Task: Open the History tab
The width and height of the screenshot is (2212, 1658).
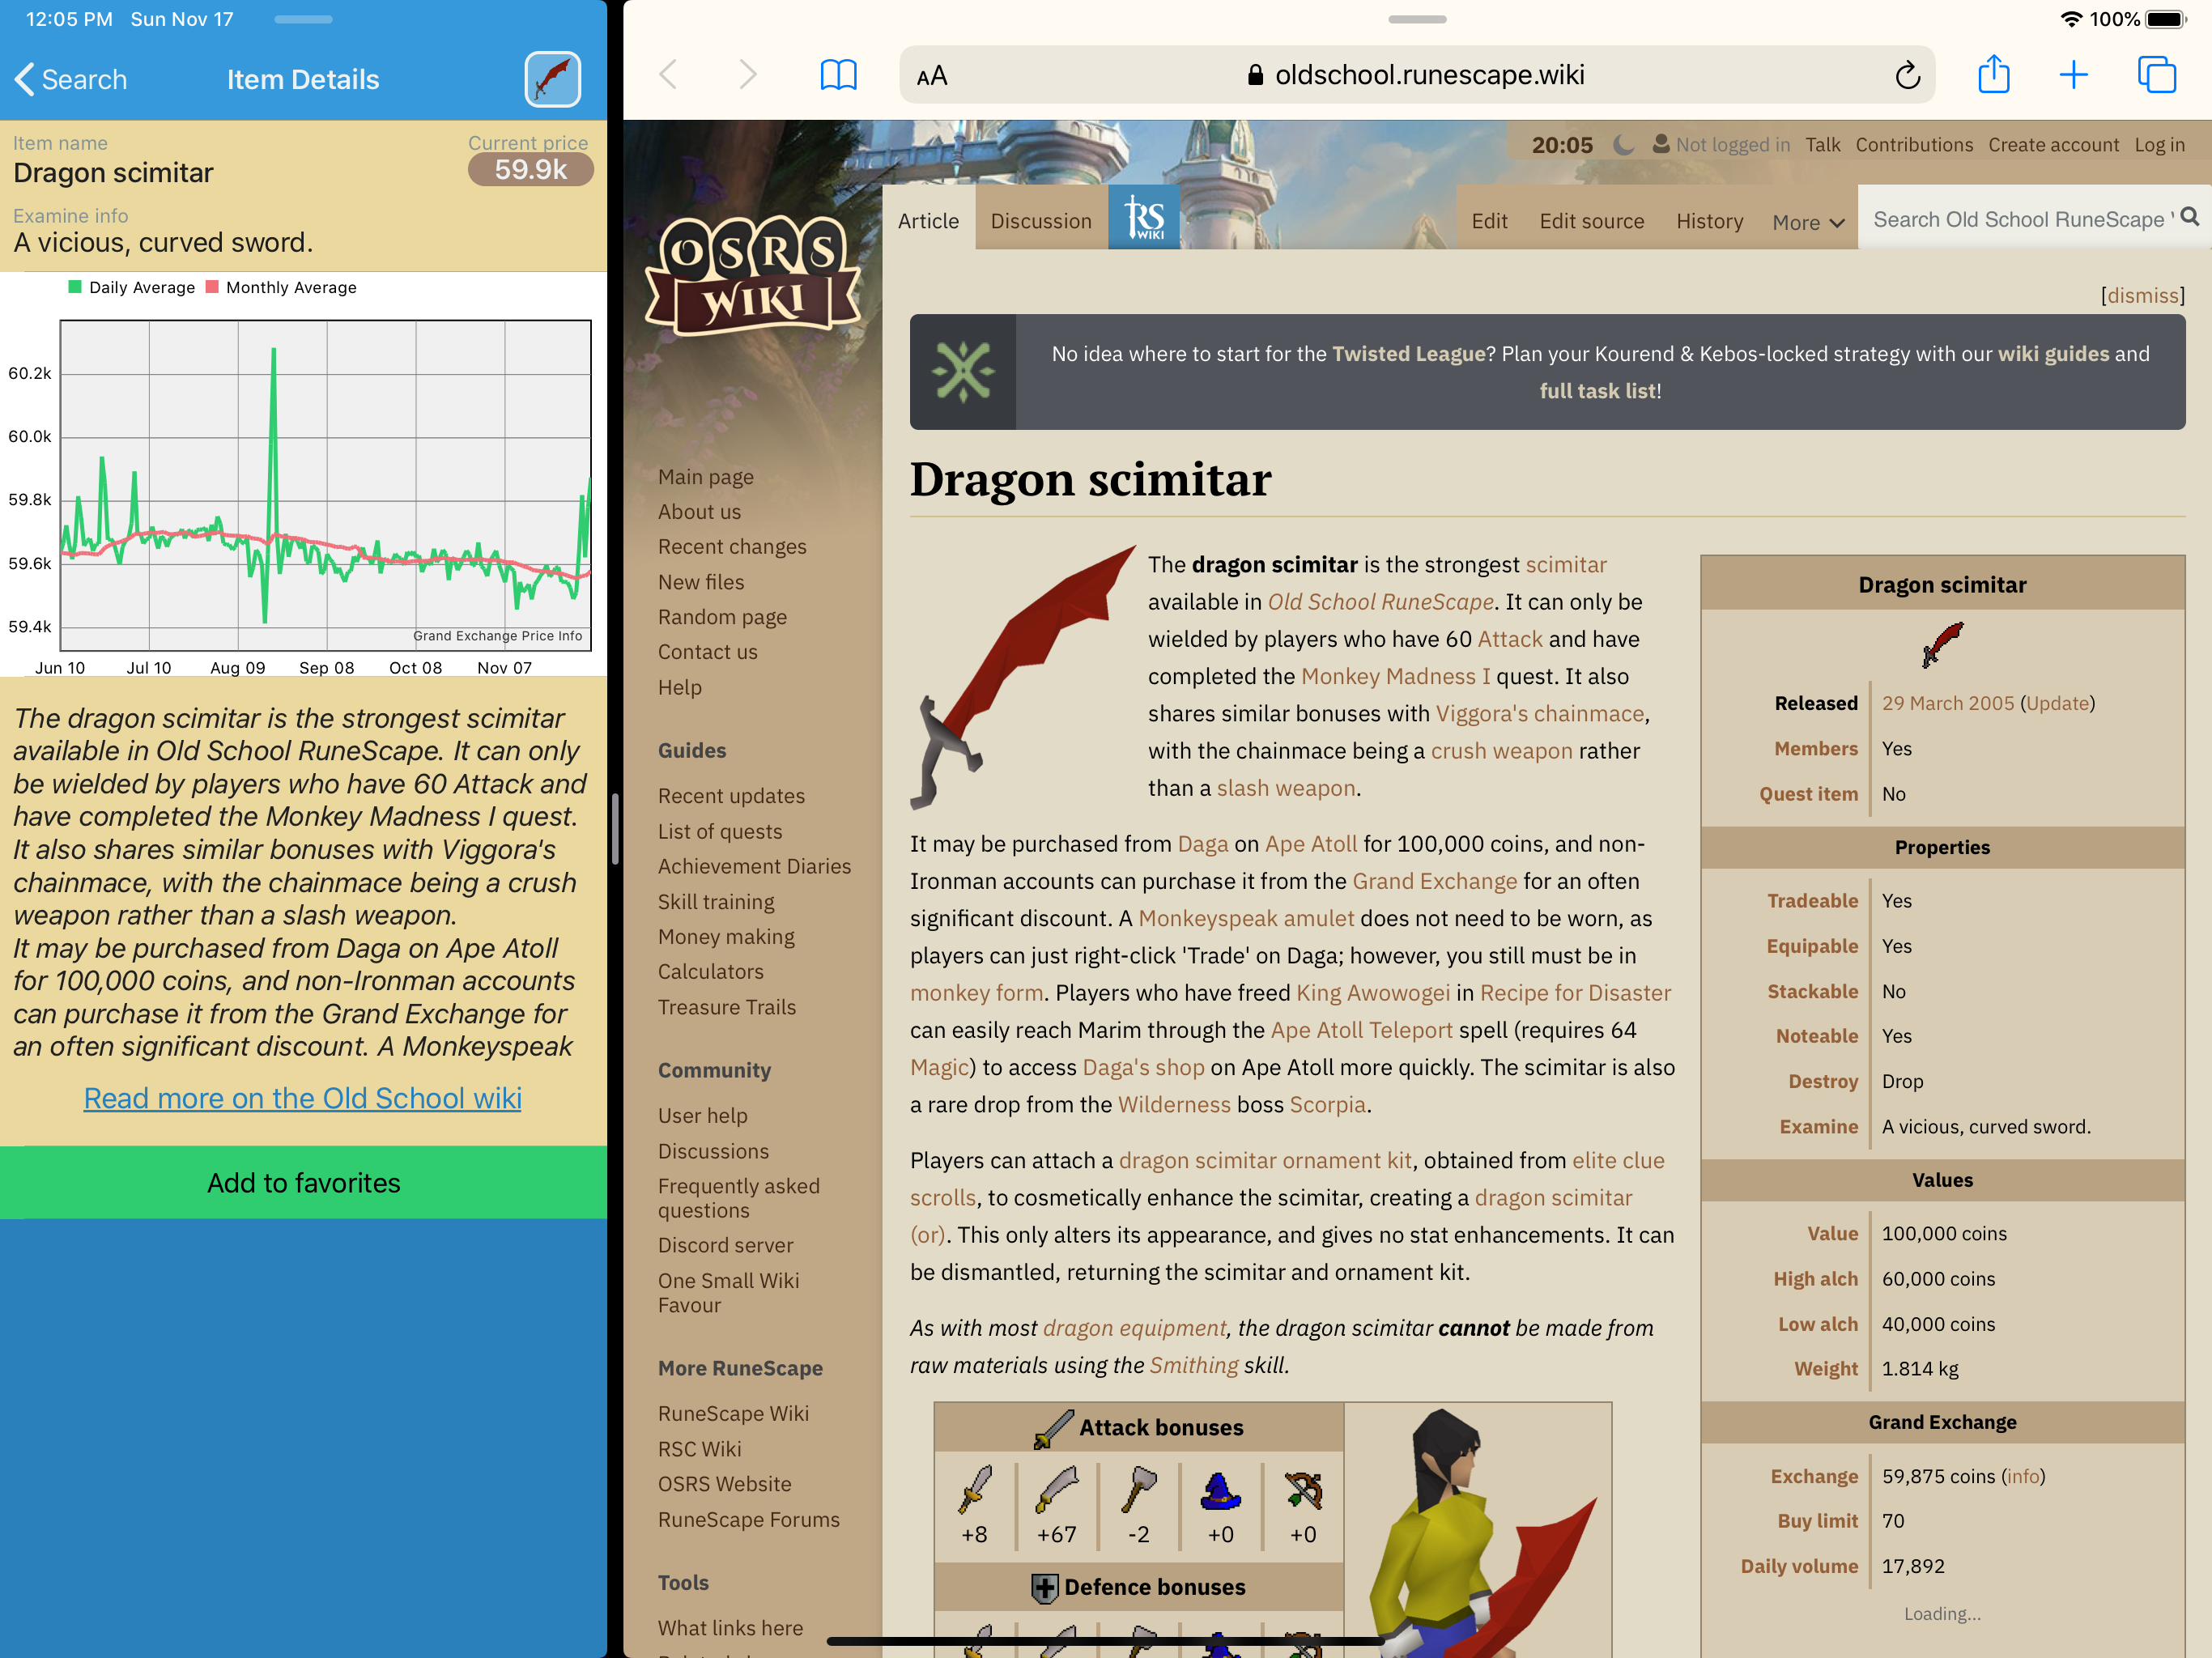Action: pos(1709,221)
